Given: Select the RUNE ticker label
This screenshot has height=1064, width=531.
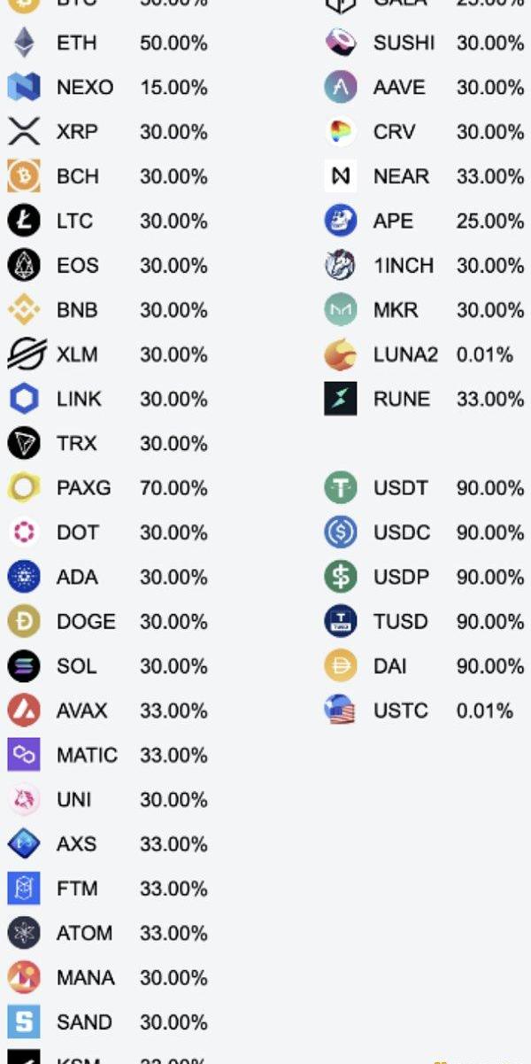Looking at the screenshot, I should tap(402, 400).
